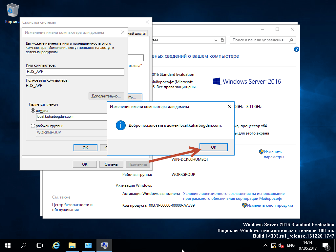Image resolution: width=336 pixels, height=252 pixels.
Task: Expand the address bar history dropdown
Action: click(216, 40)
